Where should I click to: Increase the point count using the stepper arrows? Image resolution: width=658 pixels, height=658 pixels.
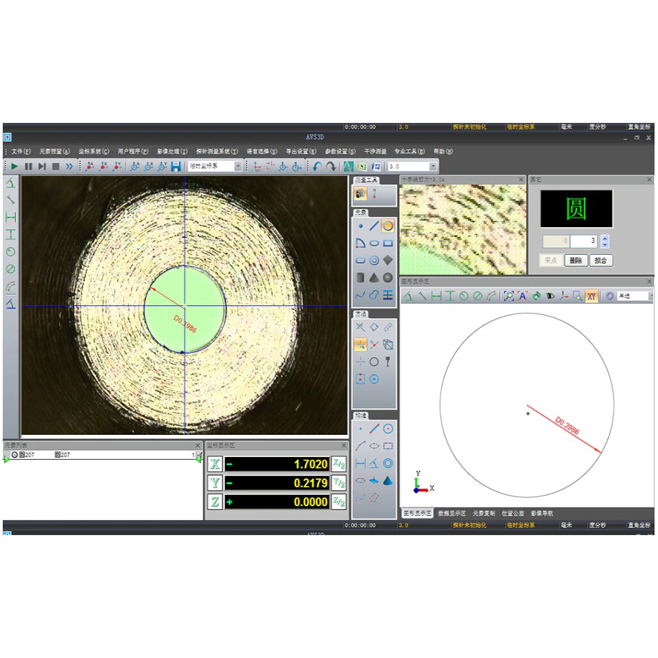click(606, 238)
